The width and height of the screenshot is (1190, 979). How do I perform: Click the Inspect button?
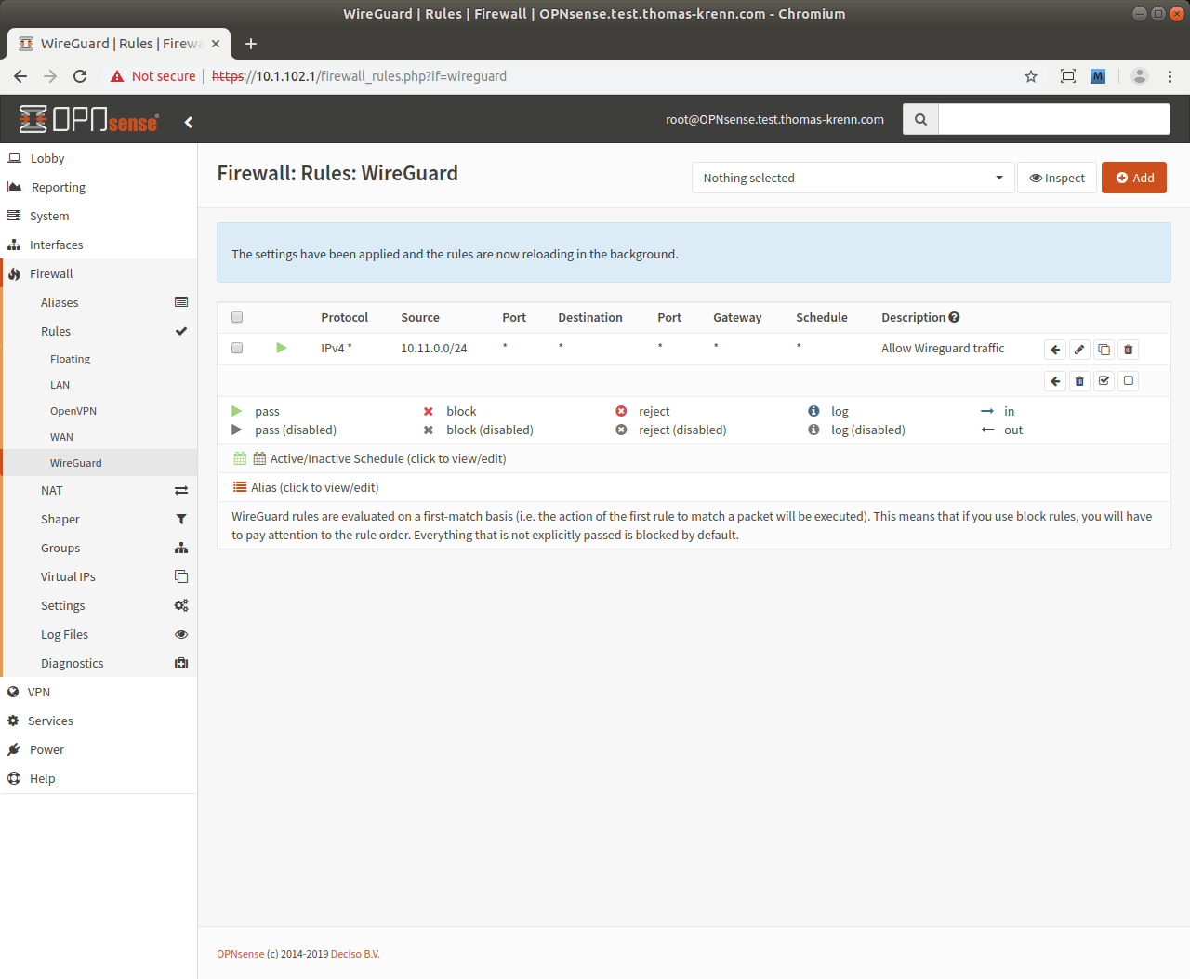pyautogui.click(x=1057, y=178)
